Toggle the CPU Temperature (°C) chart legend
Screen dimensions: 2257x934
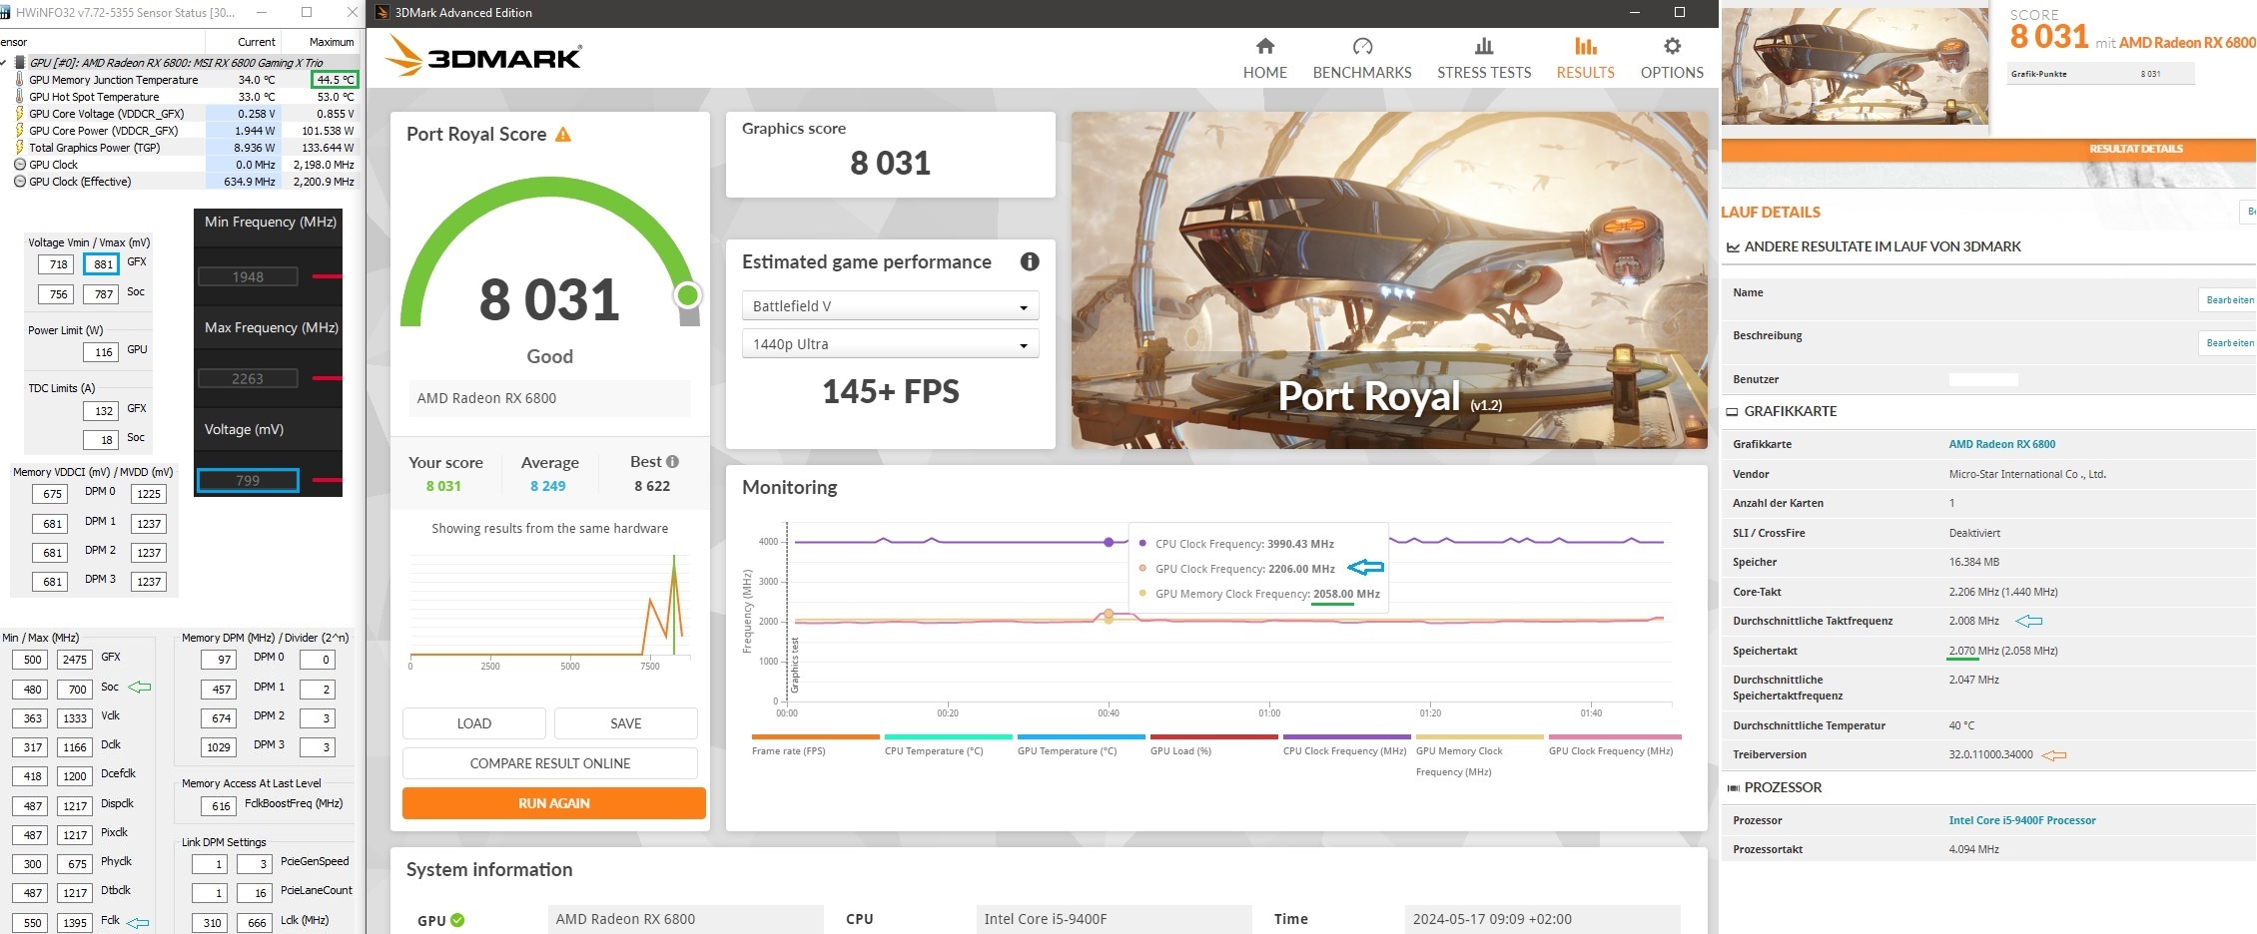(948, 744)
